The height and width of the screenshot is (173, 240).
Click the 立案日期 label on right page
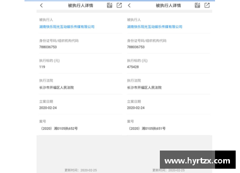134,101
